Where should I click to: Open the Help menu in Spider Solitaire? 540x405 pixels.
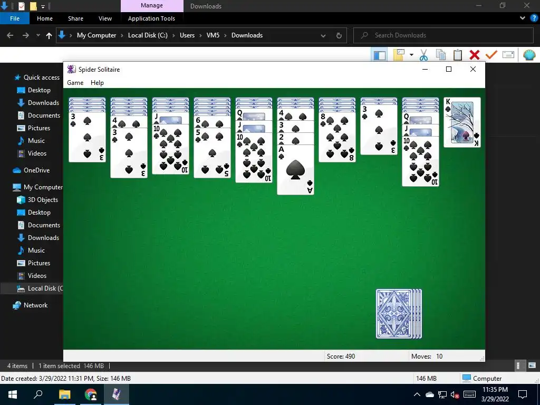(97, 83)
